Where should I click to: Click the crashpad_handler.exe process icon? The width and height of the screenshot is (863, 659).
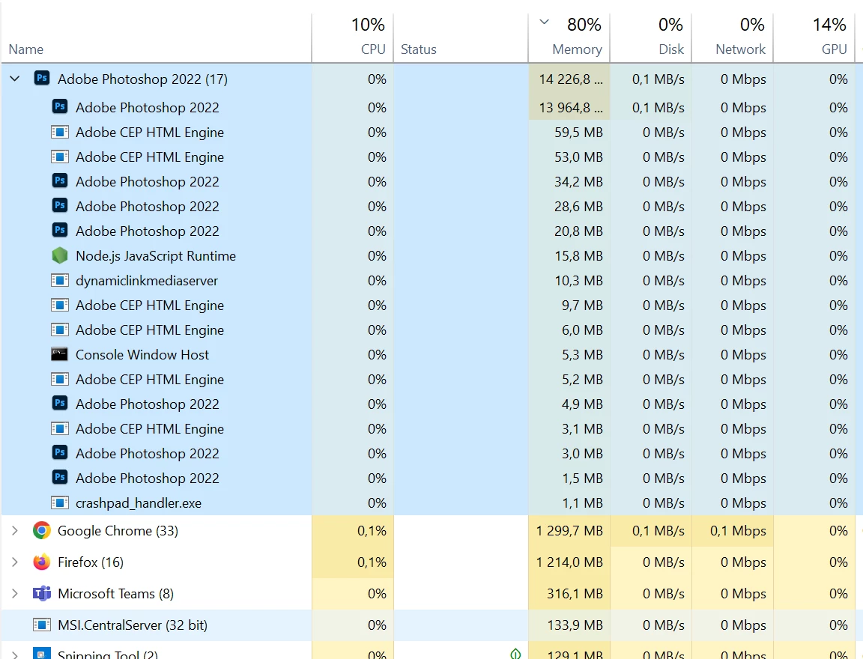pyautogui.click(x=59, y=502)
